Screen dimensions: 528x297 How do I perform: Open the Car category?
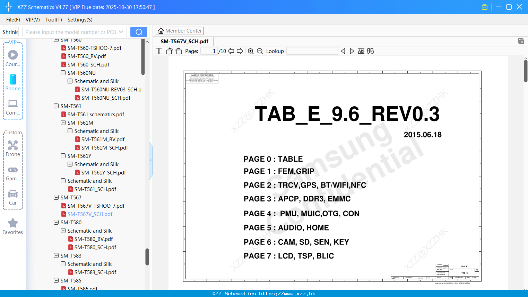(13, 197)
